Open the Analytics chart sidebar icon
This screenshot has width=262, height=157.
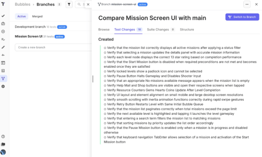3,71
